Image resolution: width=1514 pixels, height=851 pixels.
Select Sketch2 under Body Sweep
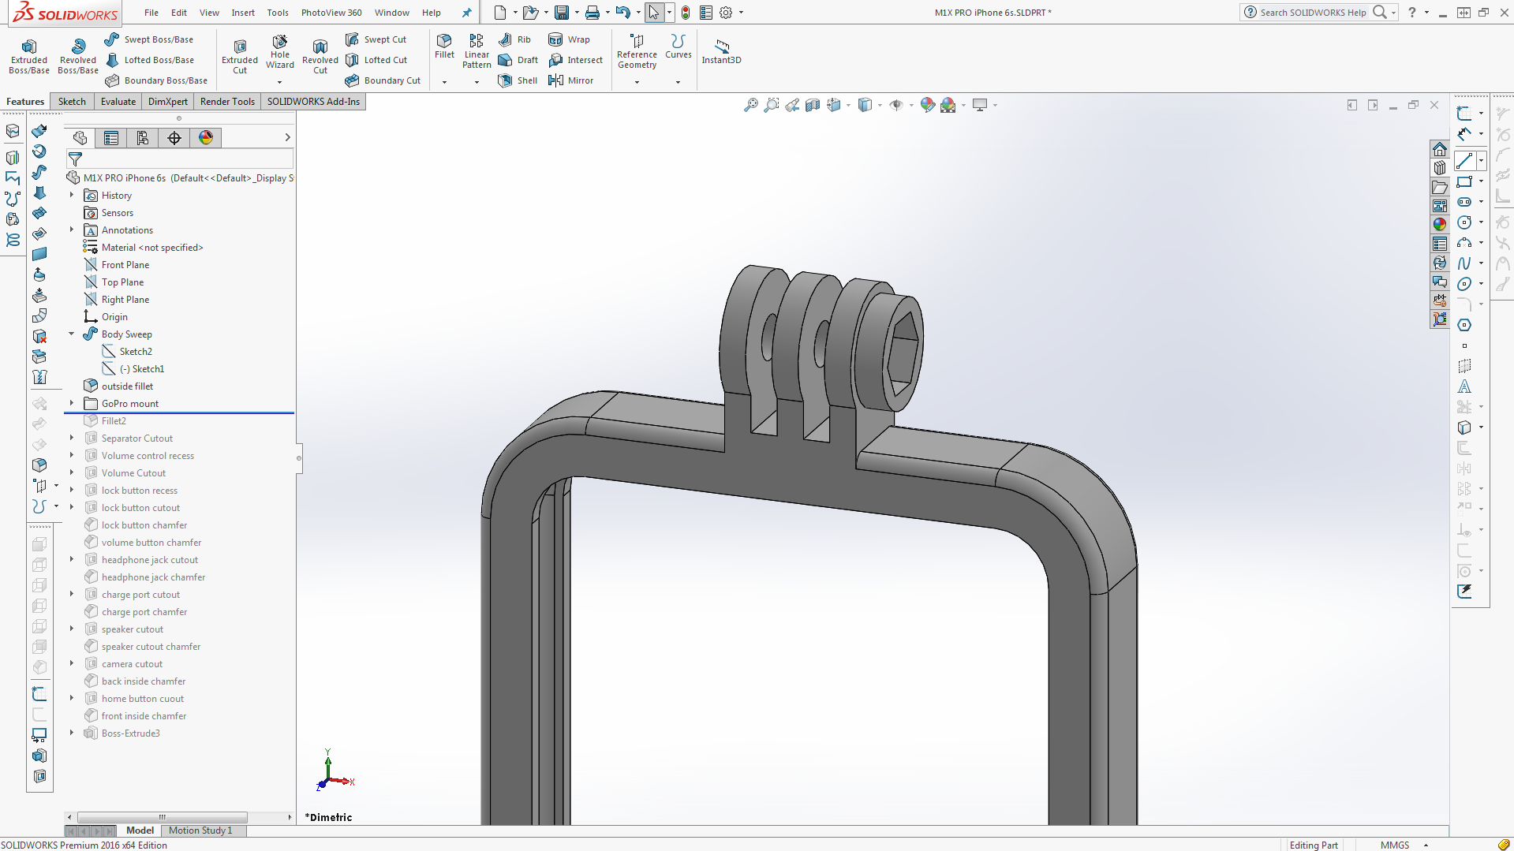pos(127,352)
